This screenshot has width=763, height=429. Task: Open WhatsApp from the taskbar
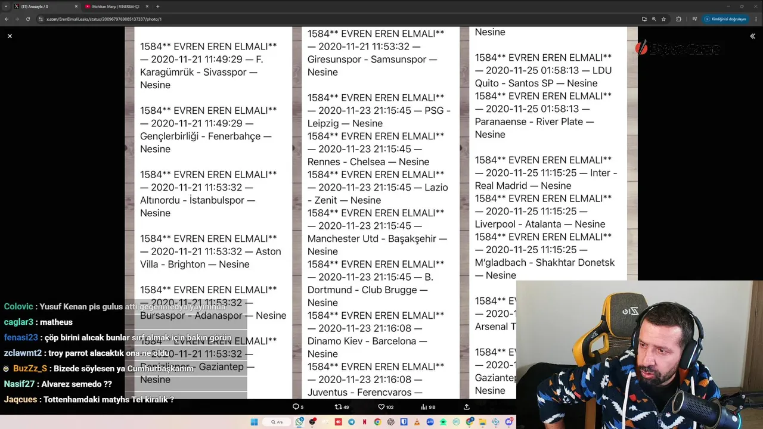(299, 422)
